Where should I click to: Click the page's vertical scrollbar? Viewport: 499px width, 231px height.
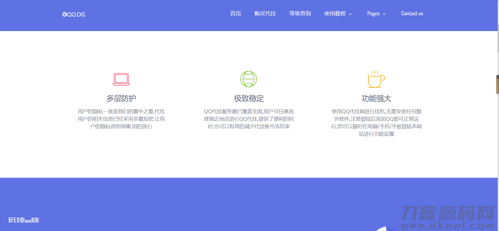(x=498, y=37)
